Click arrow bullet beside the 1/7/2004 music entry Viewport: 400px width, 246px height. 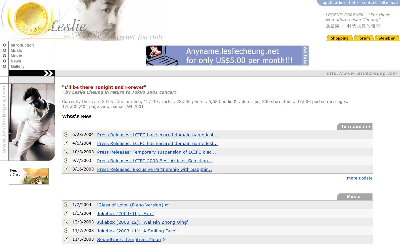(66, 205)
